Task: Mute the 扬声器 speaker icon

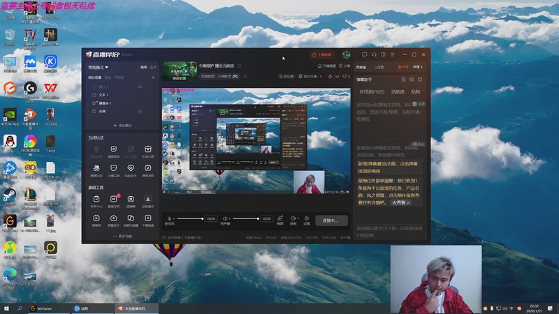Action: point(225,218)
